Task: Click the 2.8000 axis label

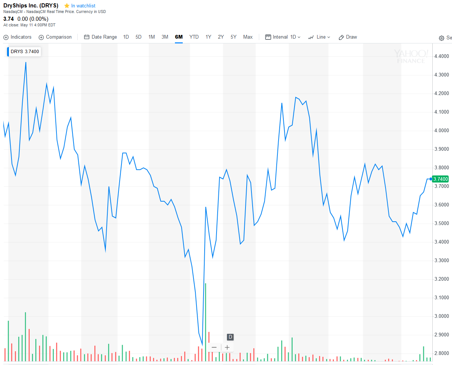Action: point(441,353)
